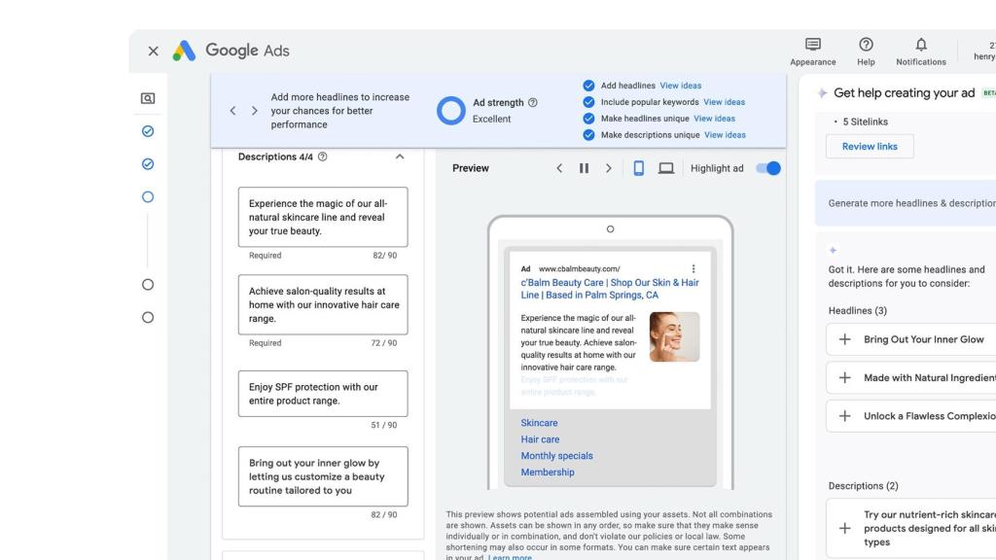Viewport: 996px width, 560px height.
Task: Open the Notifications bell
Action: coord(920,45)
